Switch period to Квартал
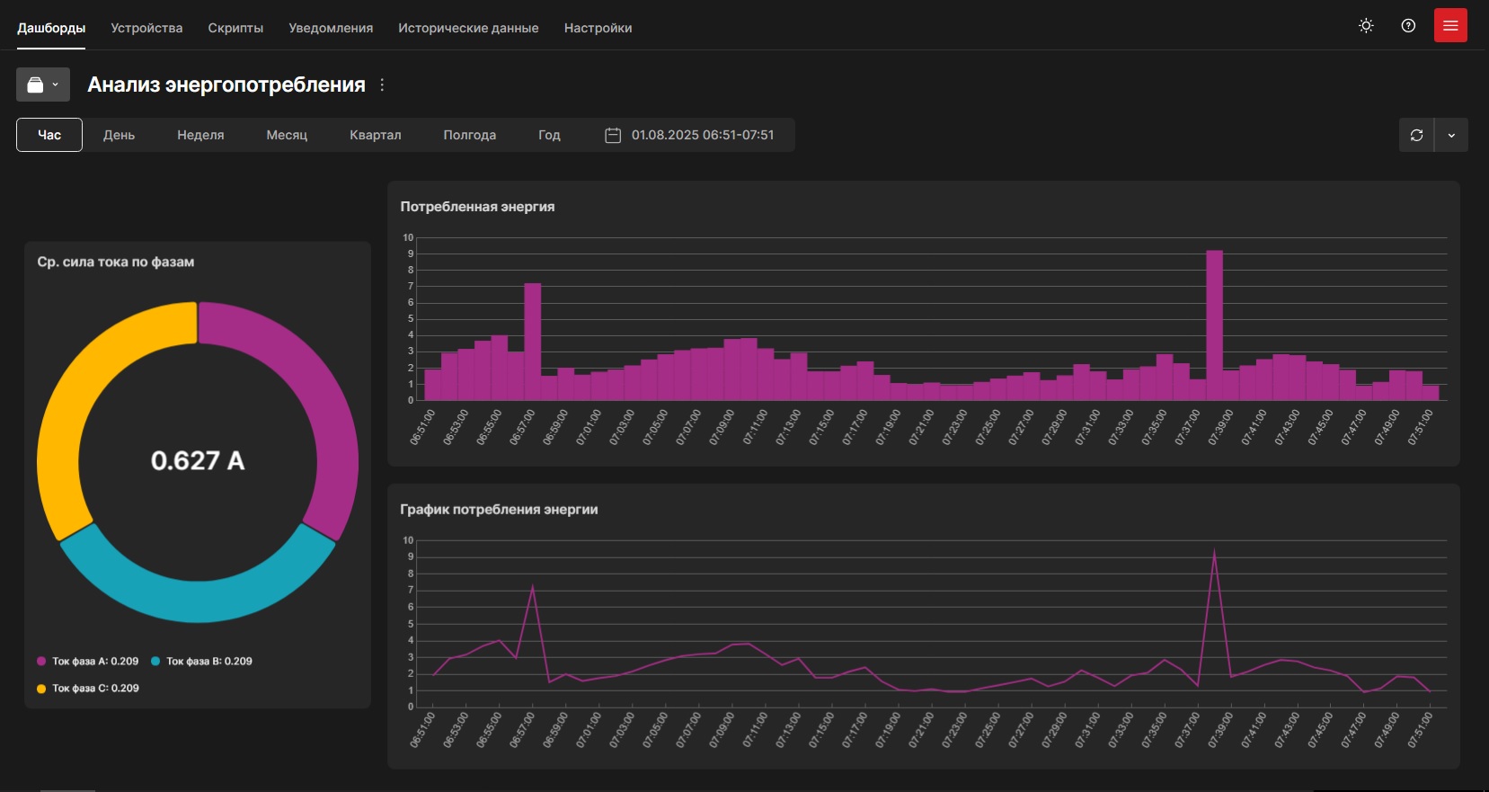 (x=375, y=135)
